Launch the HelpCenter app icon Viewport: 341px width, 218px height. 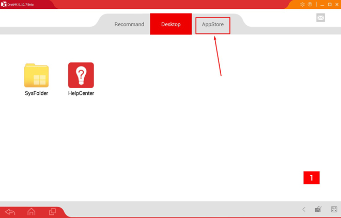coord(81,75)
